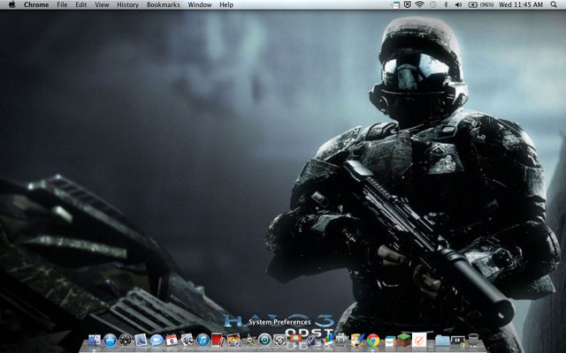Image resolution: width=566 pixels, height=353 pixels.
Task: Launch Minecraft grass block icon
Action: 404,340
